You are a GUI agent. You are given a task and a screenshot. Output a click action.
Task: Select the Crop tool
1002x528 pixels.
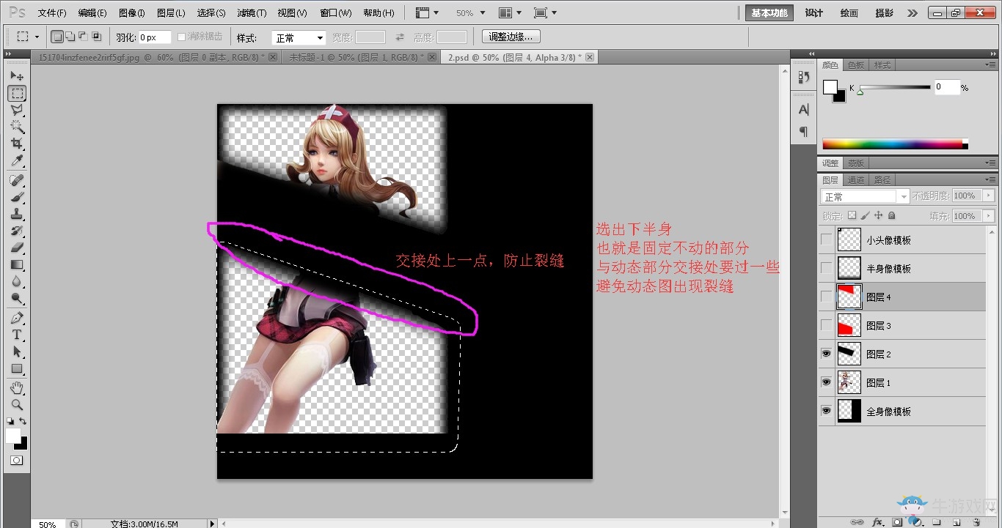(17, 144)
